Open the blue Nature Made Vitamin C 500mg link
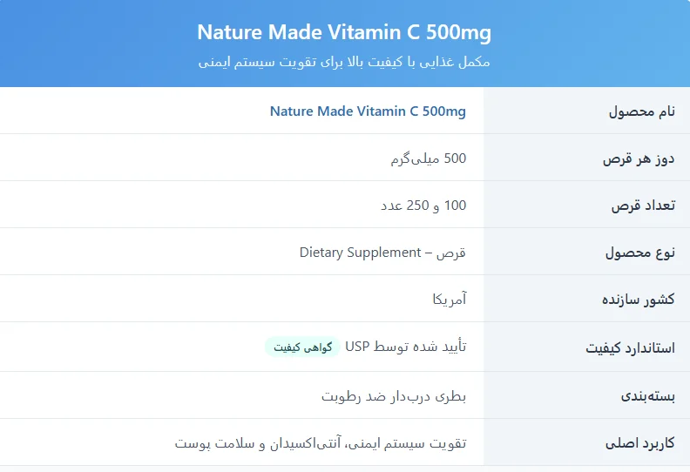The height and width of the screenshot is (472, 690). 368,111
